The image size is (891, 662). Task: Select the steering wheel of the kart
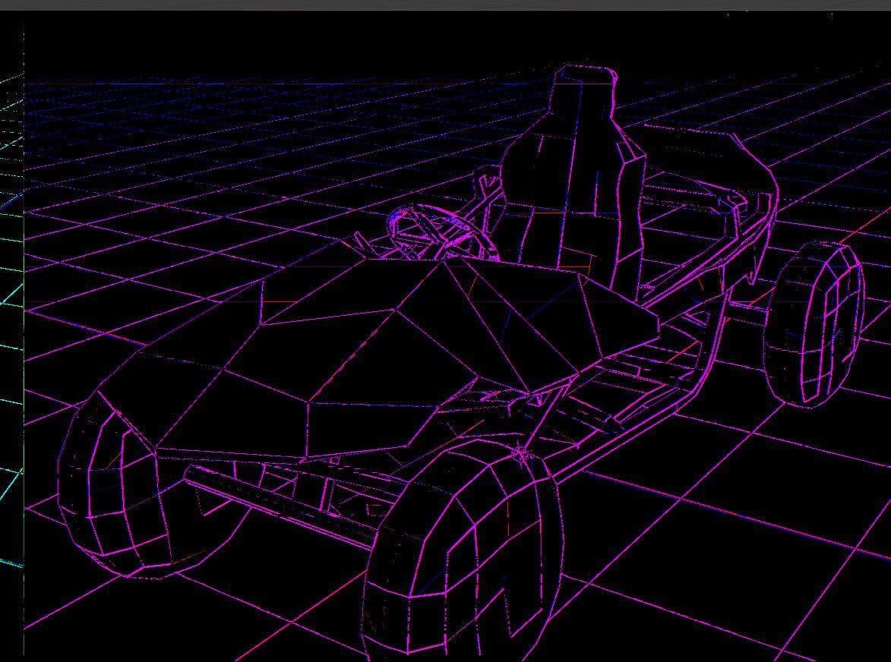tap(444, 233)
